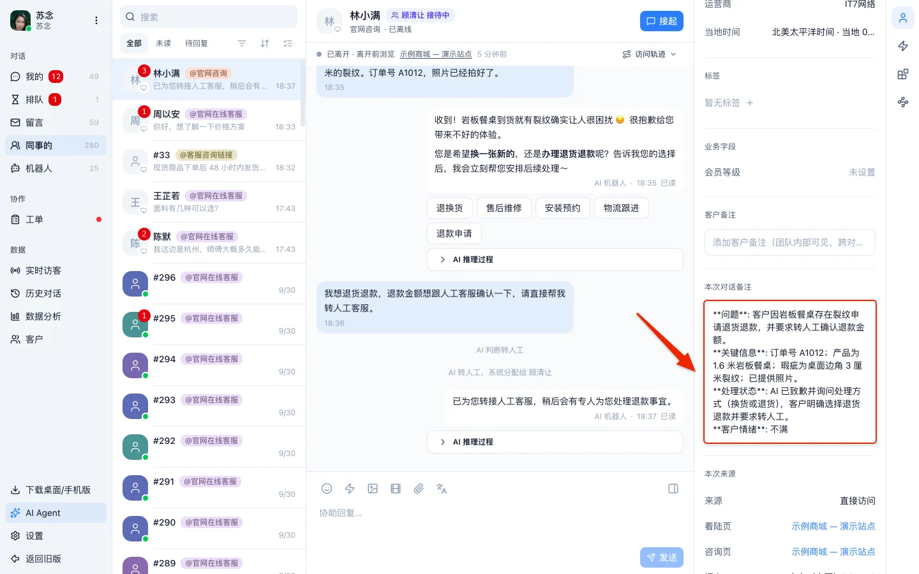This screenshot has height=574, width=919.
Task: Click the integration icon in right rail
Action: pos(903,102)
